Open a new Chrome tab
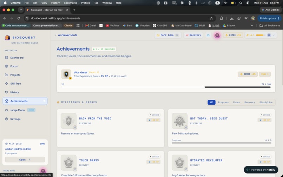The image size is (283, 177). point(74,10)
